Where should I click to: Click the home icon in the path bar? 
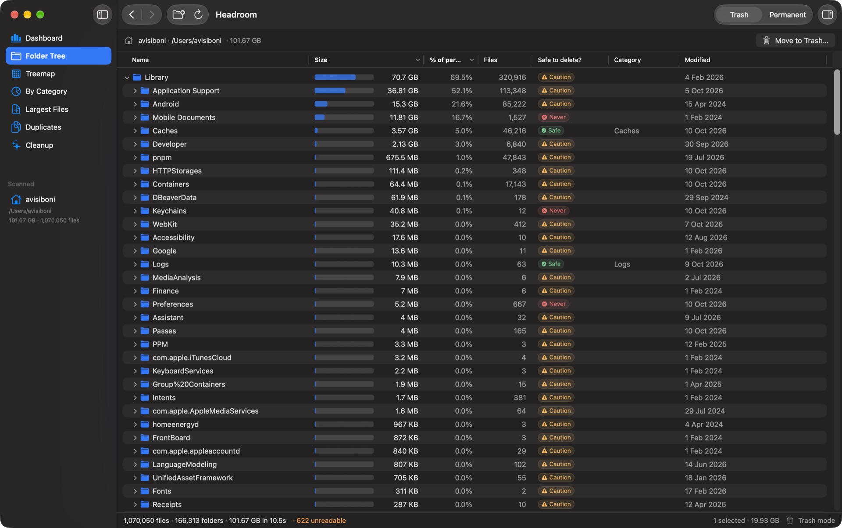click(128, 40)
